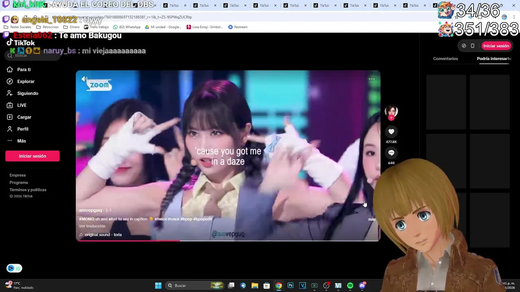
Task: Like the video with heart icon
Action: (x=391, y=131)
